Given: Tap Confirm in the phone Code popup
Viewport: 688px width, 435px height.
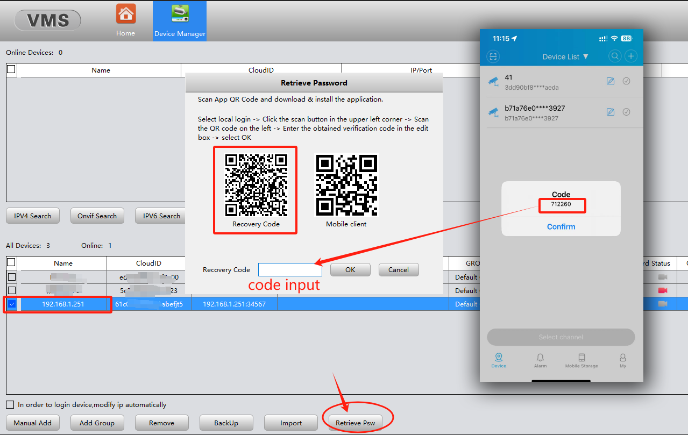Looking at the screenshot, I should (x=561, y=226).
